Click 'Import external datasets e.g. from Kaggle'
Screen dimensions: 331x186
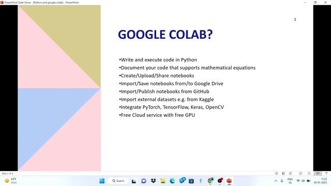[167, 99]
